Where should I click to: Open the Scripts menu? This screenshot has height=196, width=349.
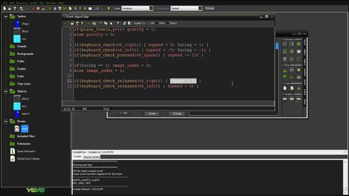pyautogui.click(x=34, y=3)
